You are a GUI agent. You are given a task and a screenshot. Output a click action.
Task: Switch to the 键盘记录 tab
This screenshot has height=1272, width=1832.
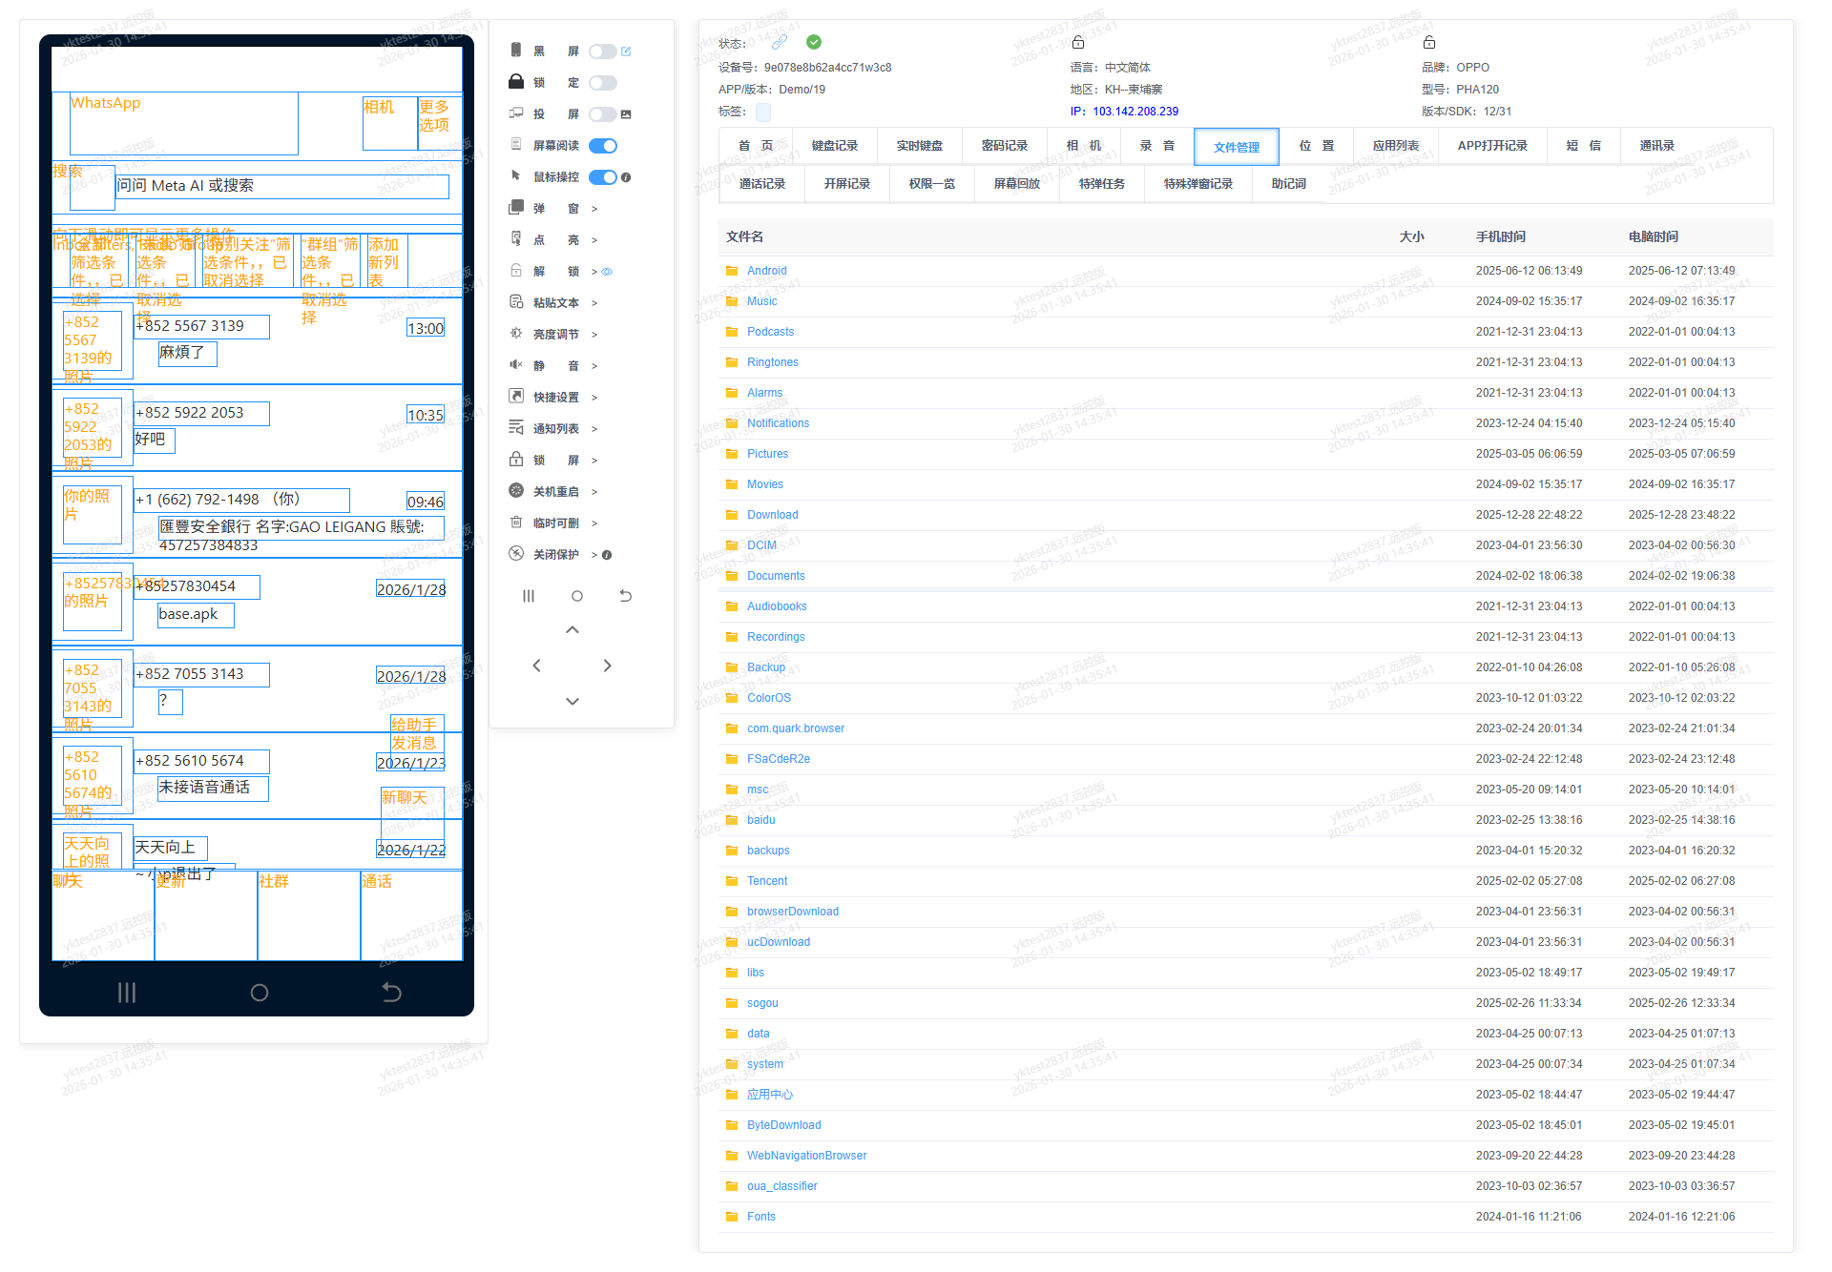click(835, 146)
